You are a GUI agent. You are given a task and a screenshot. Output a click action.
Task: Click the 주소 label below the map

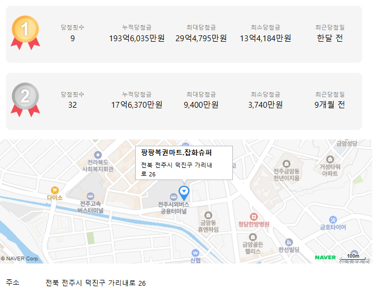click(x=13, y=282)
